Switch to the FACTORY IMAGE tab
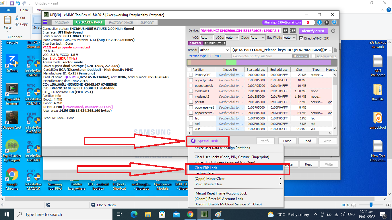This screenshot has height=220, width=392. [x=121, y=22]
